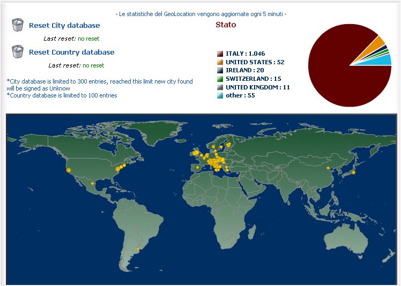The height and width of the screenshot is (286, 401).
Task: Click the note about the 300-entry City database limit
Action: click(100, 85)
